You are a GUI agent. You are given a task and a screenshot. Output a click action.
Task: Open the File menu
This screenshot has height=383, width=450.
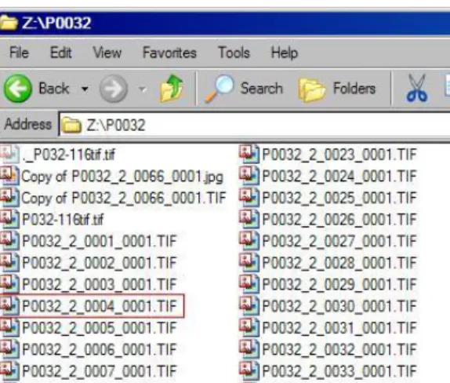point(20,53)
